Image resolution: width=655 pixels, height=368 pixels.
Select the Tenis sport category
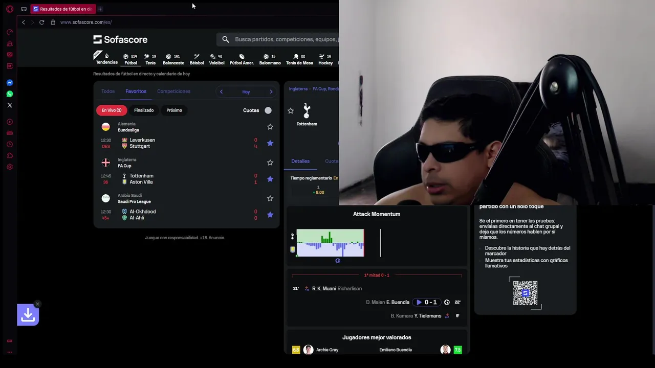(x=150, y=59)
